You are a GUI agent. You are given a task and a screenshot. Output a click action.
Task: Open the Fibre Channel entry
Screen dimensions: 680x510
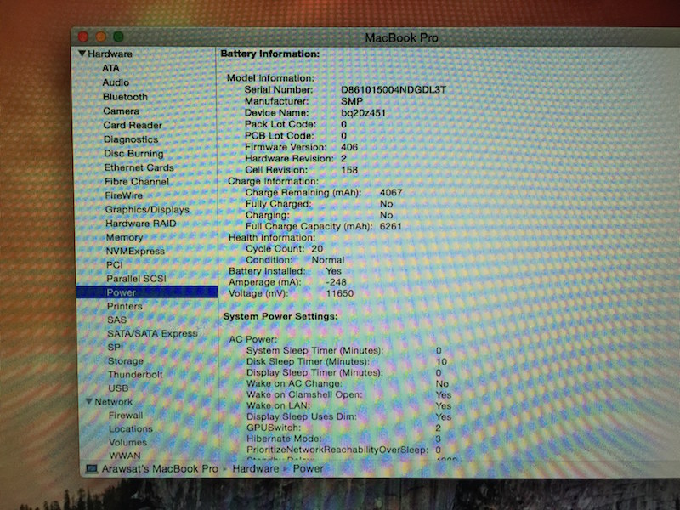point(137,182)
